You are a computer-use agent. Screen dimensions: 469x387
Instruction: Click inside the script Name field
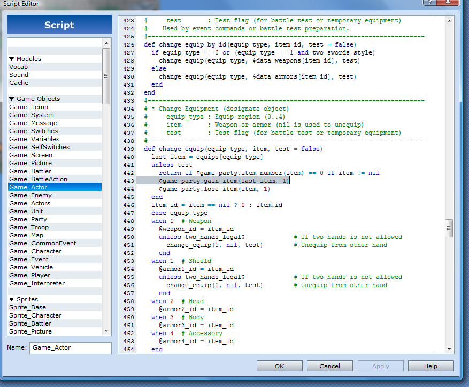coord(70,347)
